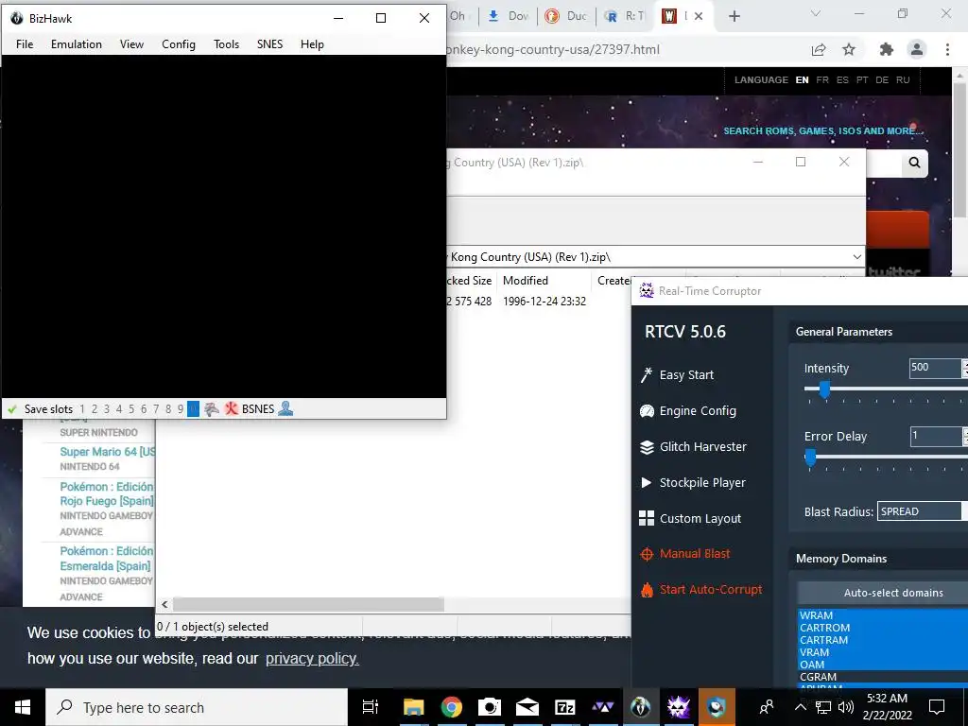Open the privacy policy link
The height and width of the screenshot is (726, 968).
[x=312, y=659]
